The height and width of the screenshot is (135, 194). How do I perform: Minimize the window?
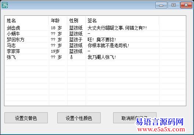point(161,5)
